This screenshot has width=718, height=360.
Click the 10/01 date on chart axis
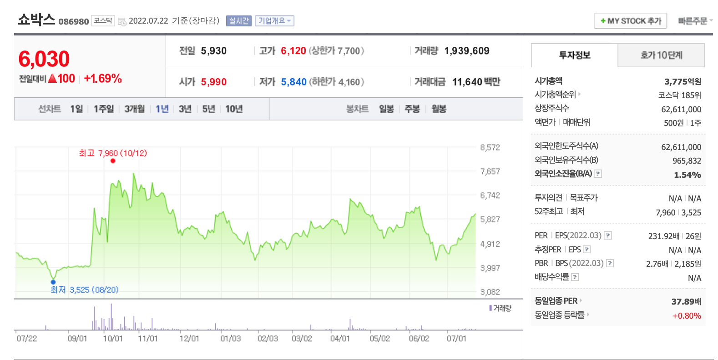[113, 339]
